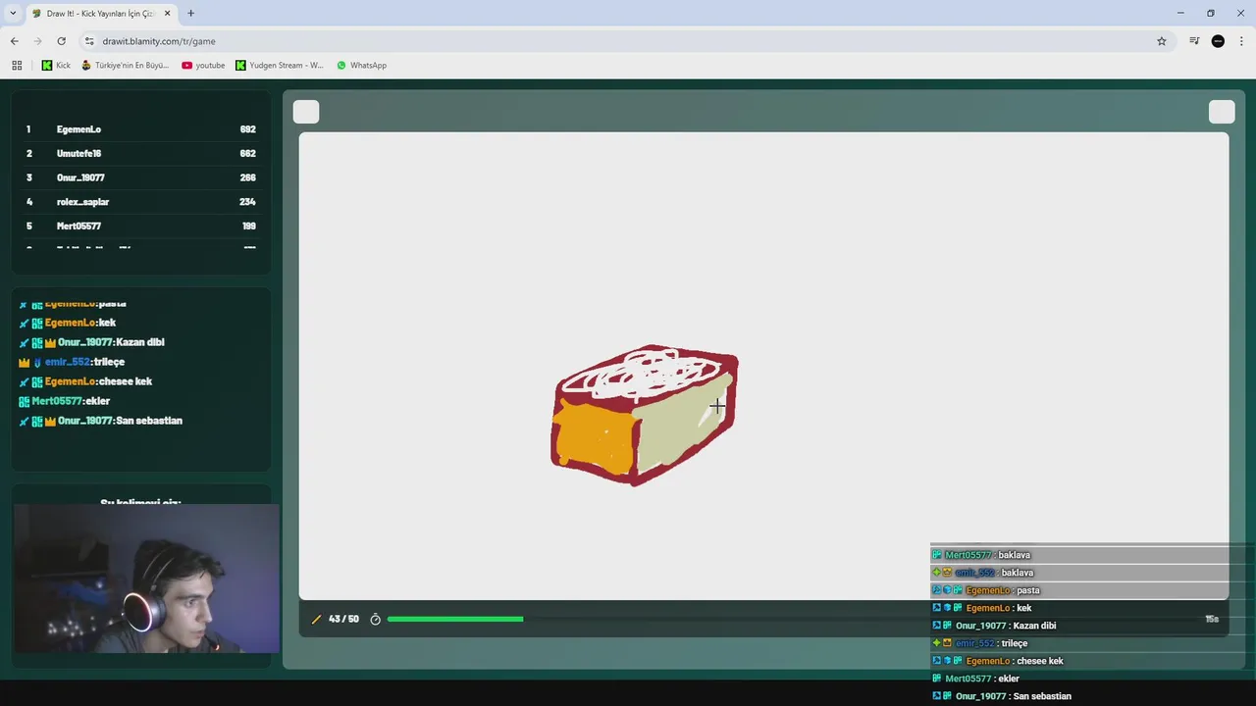Image resolution: width=1256 pixels, height=706 pixels.
Task: Click rolex_saplar in the scoreboard
Action: (82, 202)
